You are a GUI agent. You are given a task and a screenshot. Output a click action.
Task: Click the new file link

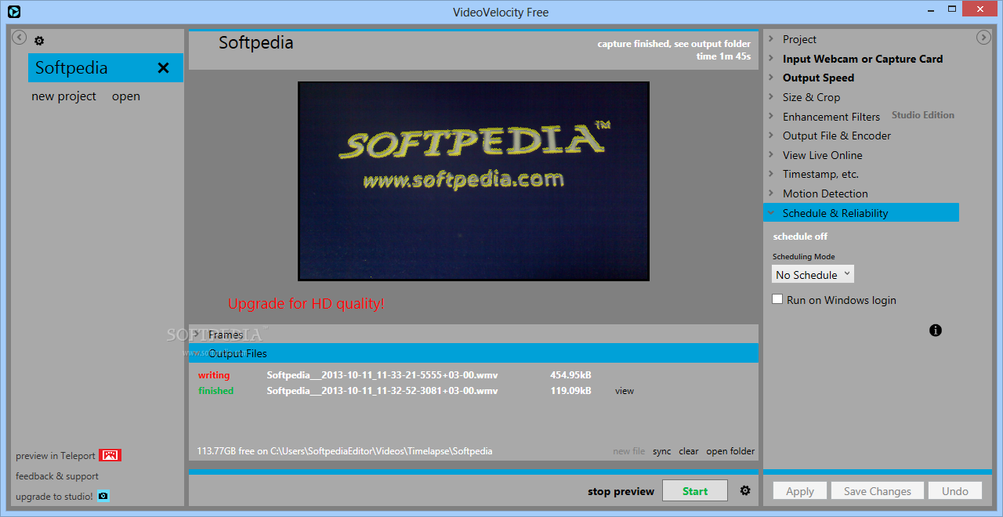(x=629, y=451)
